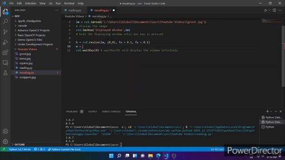The height and width of the screenshot is (160, 285).
Task: Click the code minimap
Action: [x=271, y=21]
